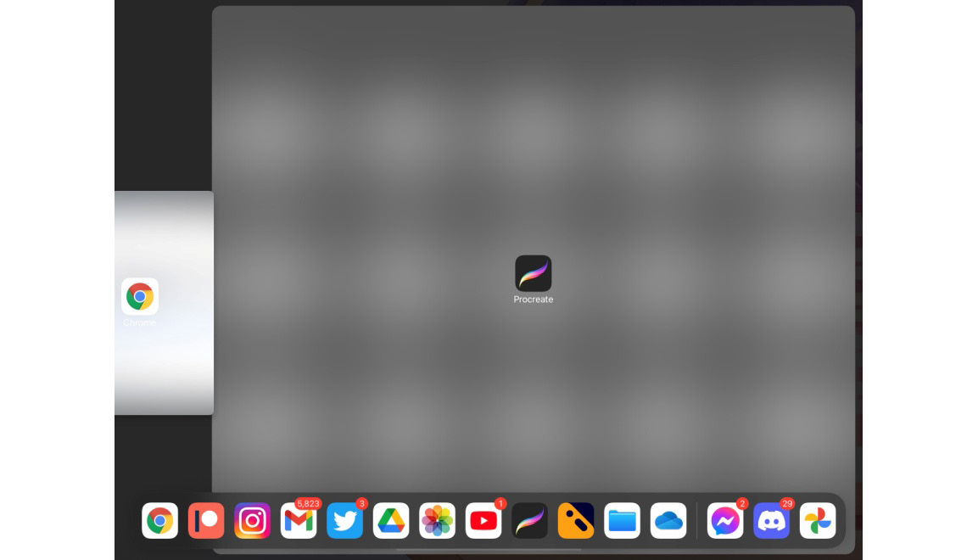Open Messenger with 2 notifications
978x560 pixels.
(x=725, y=520)
